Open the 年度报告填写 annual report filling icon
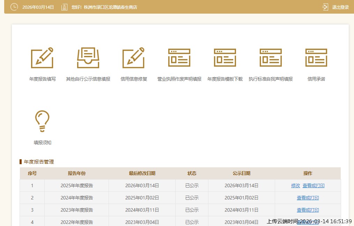 pos(42,58)
